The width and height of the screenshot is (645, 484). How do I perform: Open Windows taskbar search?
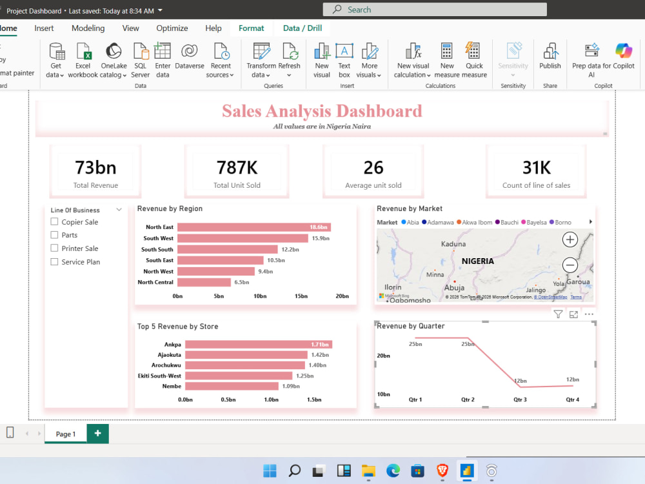295,470
